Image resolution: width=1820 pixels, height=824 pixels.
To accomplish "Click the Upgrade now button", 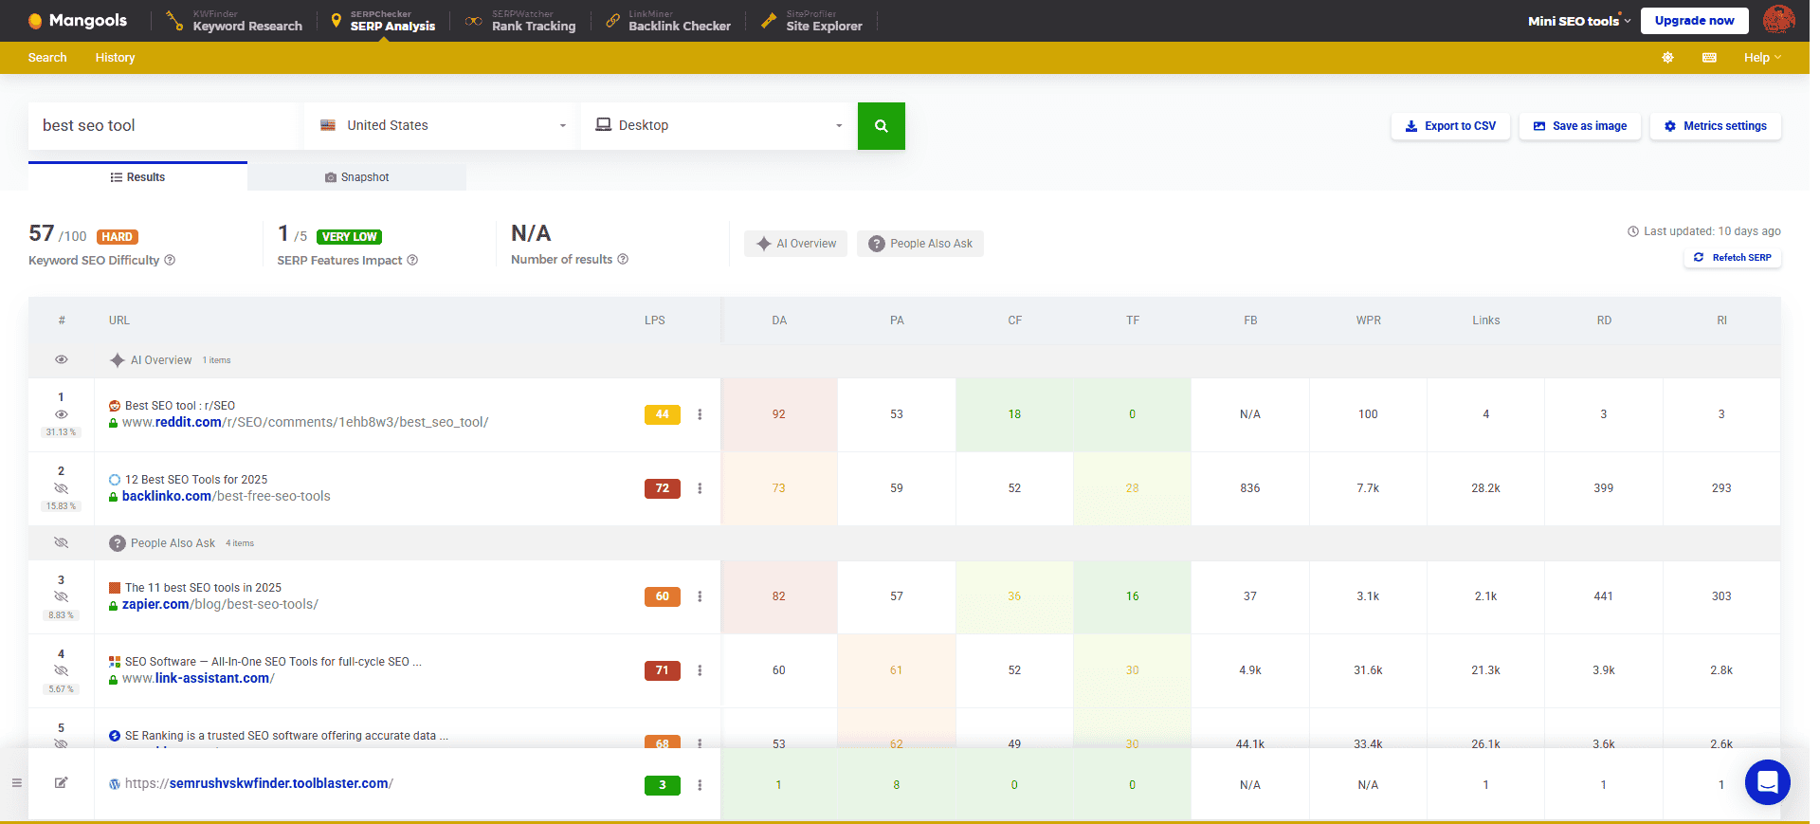I will 1694,20.
